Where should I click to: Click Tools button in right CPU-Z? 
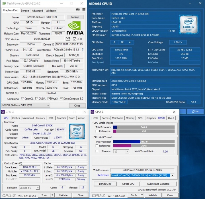pos(134,195)
